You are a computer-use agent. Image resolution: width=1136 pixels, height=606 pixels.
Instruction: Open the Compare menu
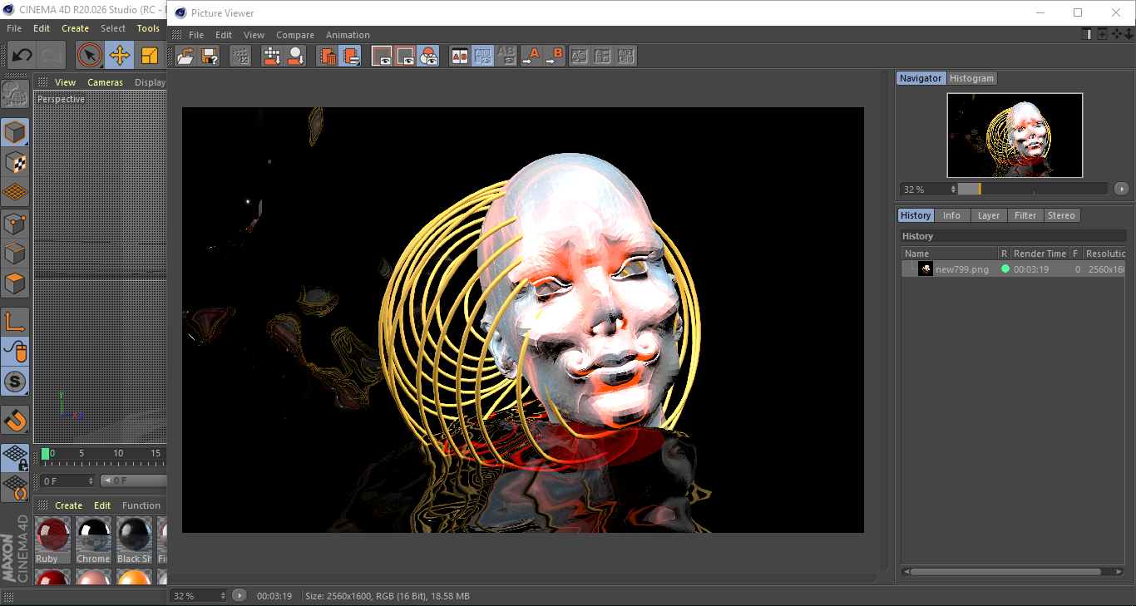pos(295,35)
